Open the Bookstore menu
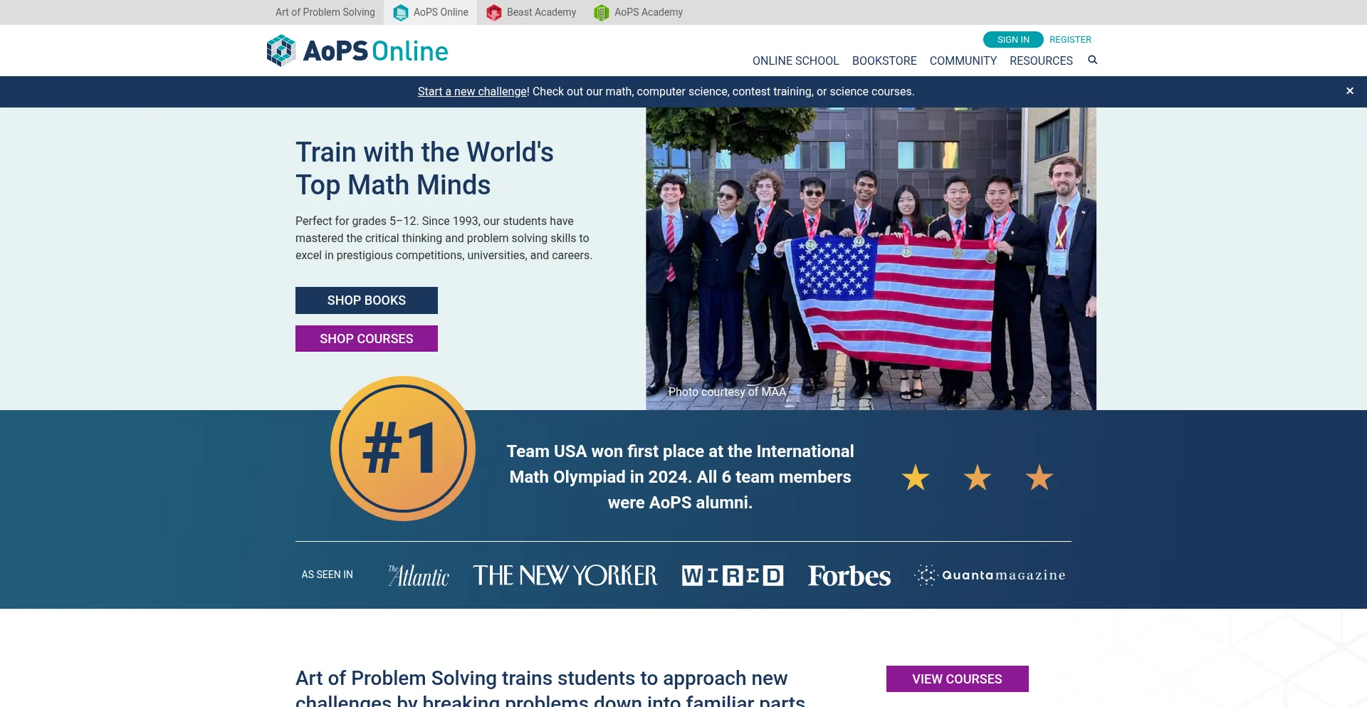Screen dimensions: 1367x707 click(884, 61)
